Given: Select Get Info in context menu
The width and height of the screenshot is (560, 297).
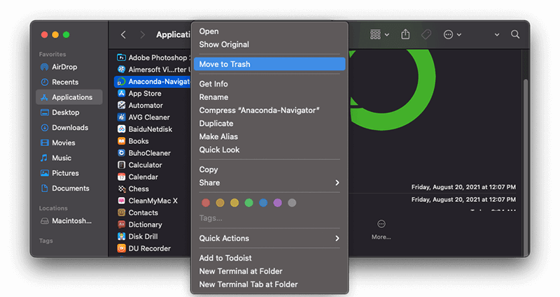Looking at the screenshot, I should (x=269, y=84).
